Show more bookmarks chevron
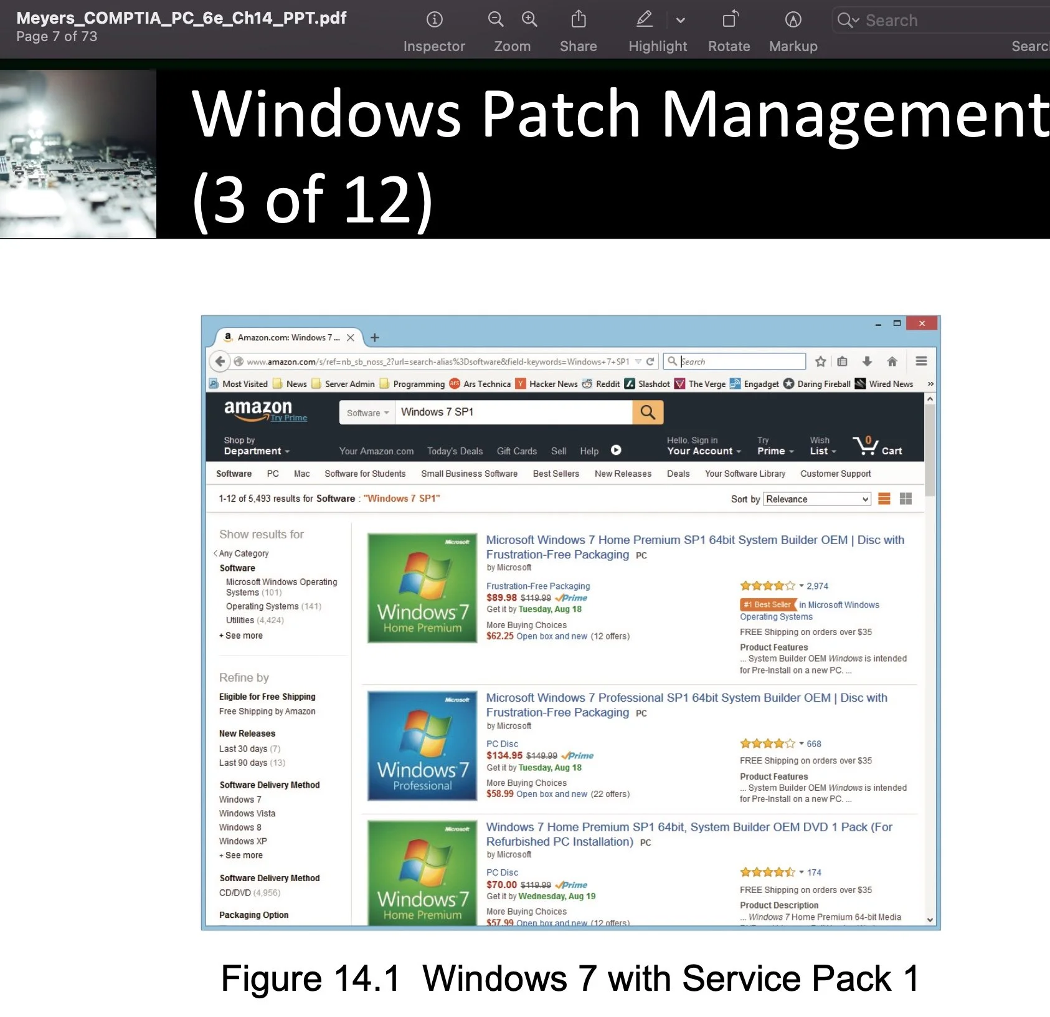Viewport: 1050px width, 1017px height. pyautogui.click(x=930, y=384)
